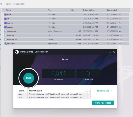Viewport: 133px width, 117px height.
Task: Click the first Scanning: D:\setup.exe details cell
Action: [x=56, y=94]
